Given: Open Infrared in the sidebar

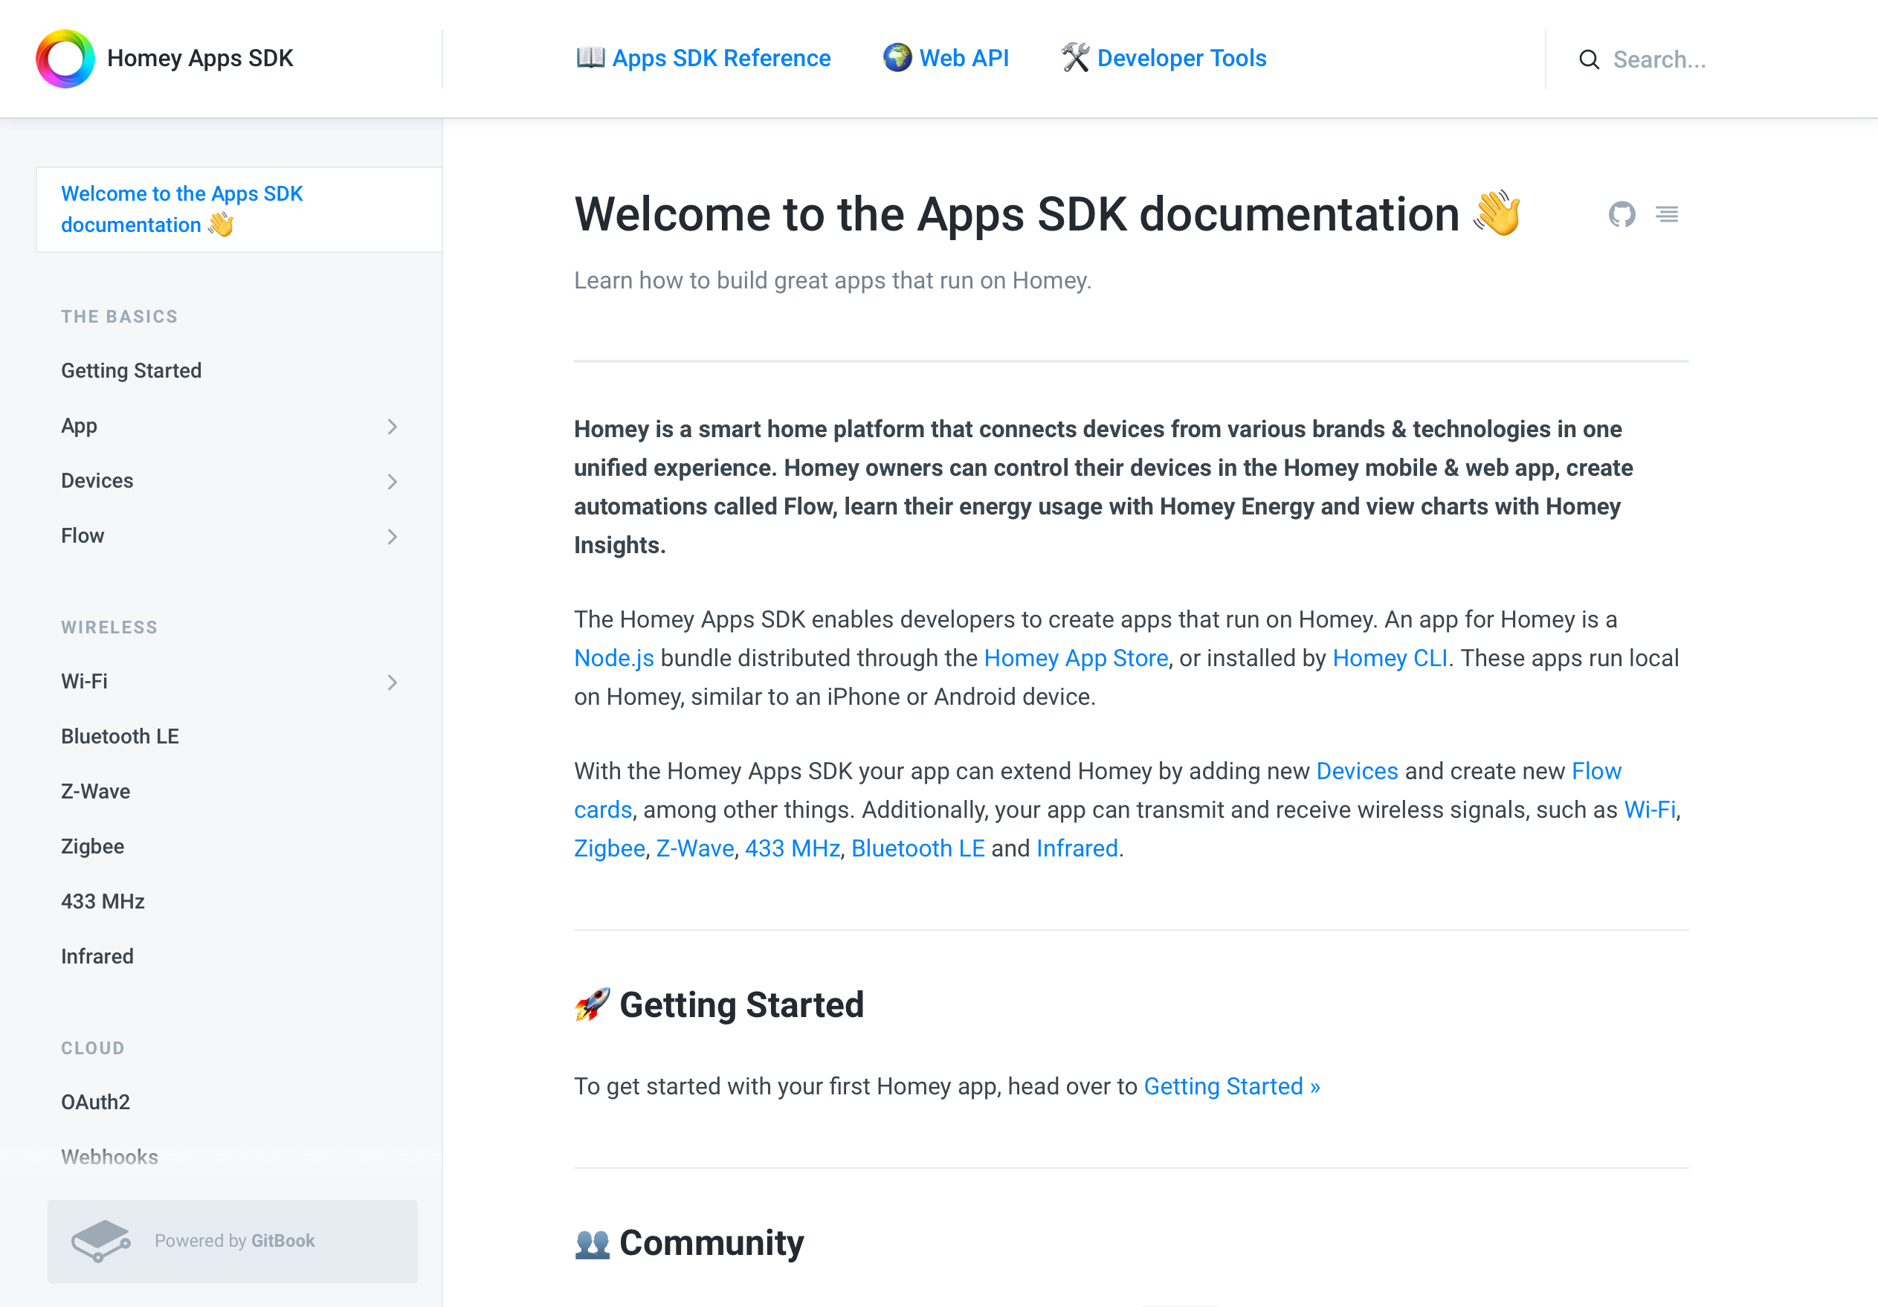Looking at the screenshot, I should tap(97, 956).
